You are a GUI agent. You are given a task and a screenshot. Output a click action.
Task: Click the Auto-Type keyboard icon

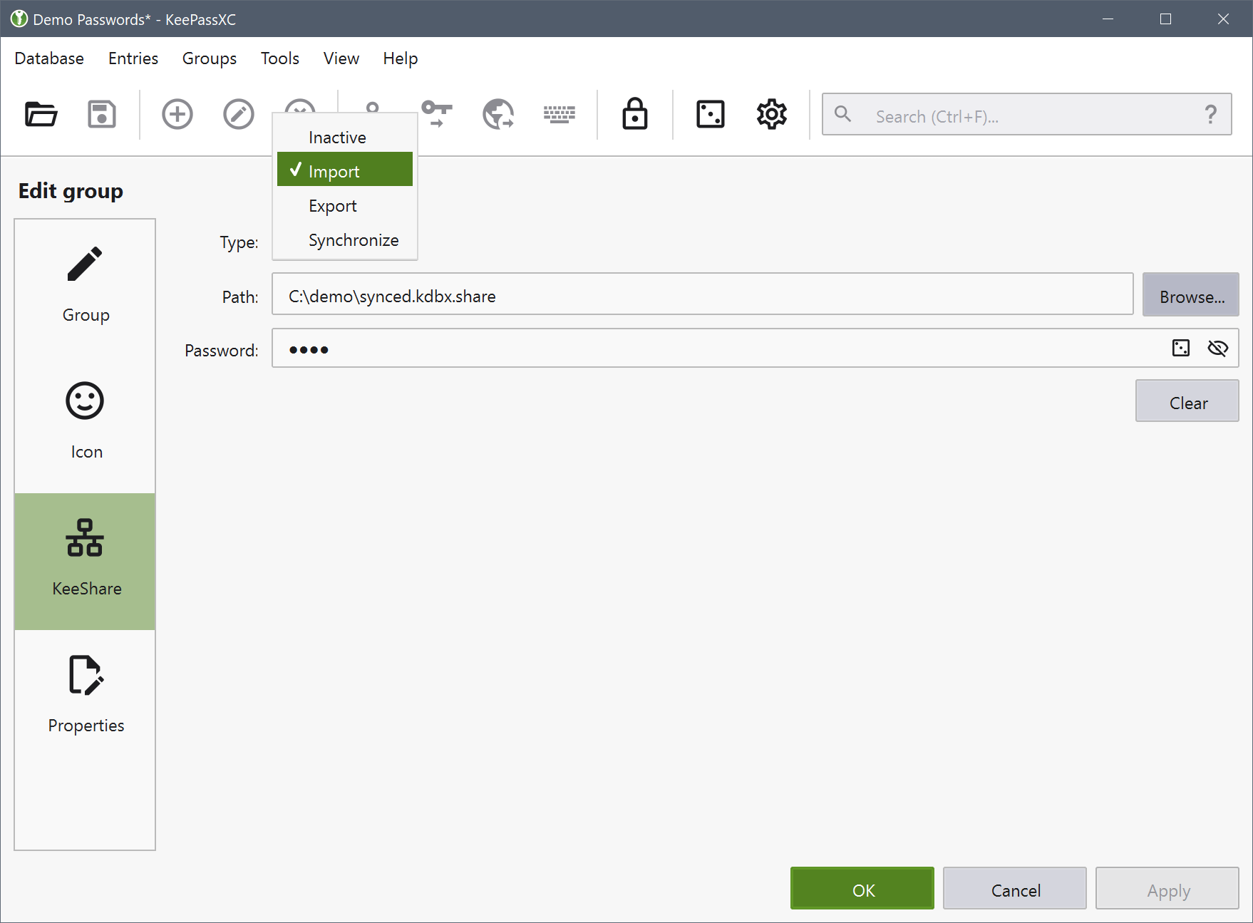click(x=560, y=114)
